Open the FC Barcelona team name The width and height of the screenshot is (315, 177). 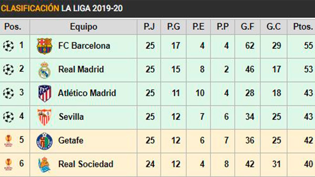(84, 46)
